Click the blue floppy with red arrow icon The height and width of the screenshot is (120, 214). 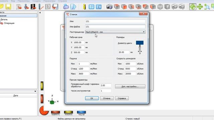[55, 7]
